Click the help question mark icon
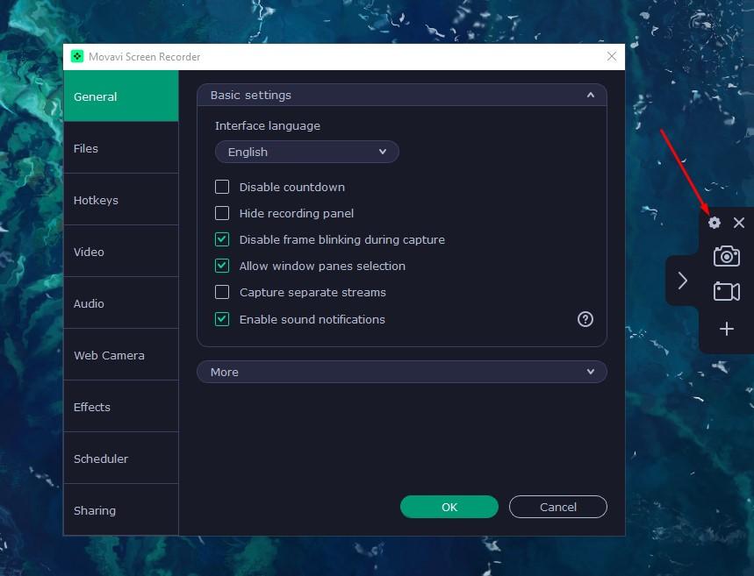This screenshot has width=754, height=576. pos(585,319)
